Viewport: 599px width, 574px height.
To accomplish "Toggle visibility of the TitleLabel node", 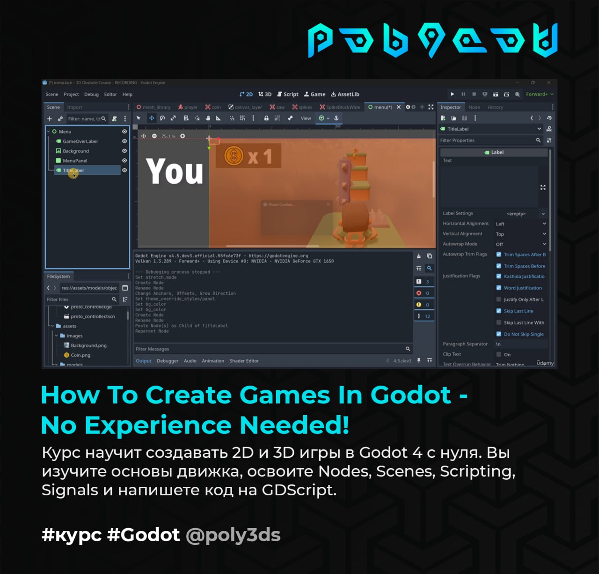I will click(x=124, y=170).
